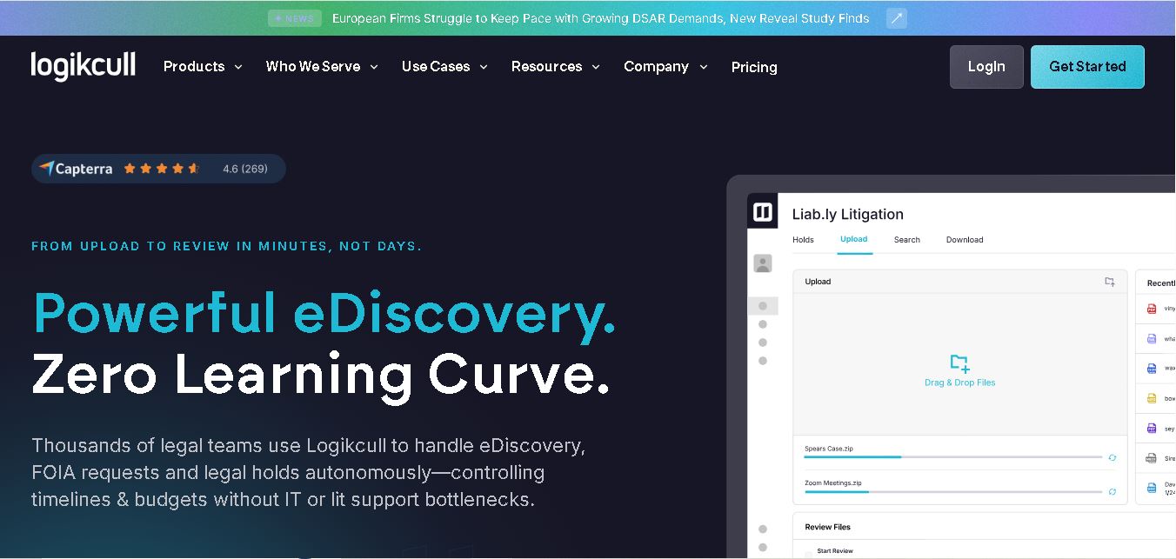This screenshot has height=559, width=1176.
Task: Open the red PDF file icon in Recent
Action: click(1152, 309)
